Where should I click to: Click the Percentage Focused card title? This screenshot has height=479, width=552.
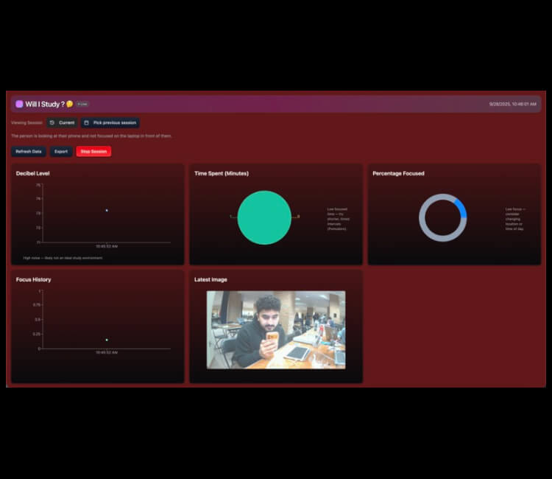[398, 174]
